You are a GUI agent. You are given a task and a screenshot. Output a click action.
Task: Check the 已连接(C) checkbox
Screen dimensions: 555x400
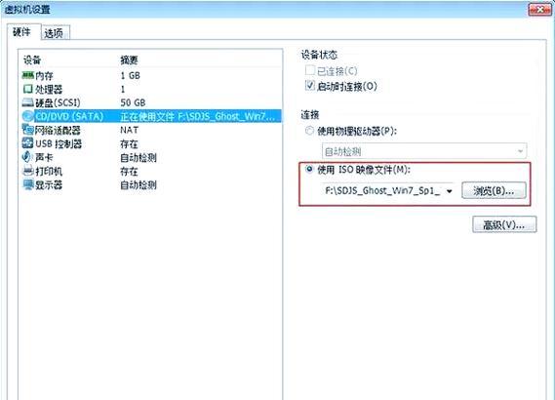click(310, 70)
